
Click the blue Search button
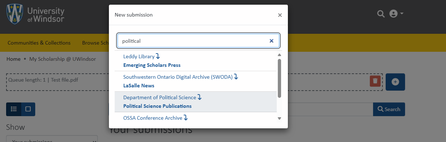(389, 109)
